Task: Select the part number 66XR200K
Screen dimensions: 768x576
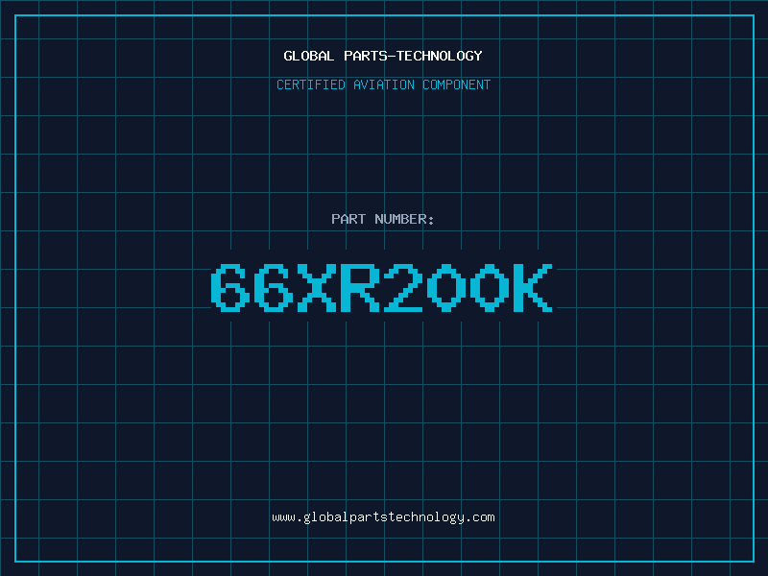Action: (x=382, y=287)
